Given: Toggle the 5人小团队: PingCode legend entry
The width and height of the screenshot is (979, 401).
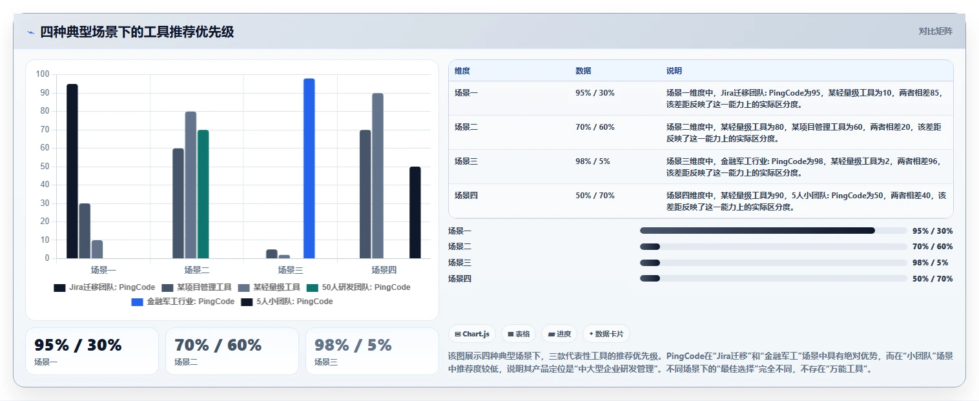Looking at the screenshot, I should pos(287,302).
